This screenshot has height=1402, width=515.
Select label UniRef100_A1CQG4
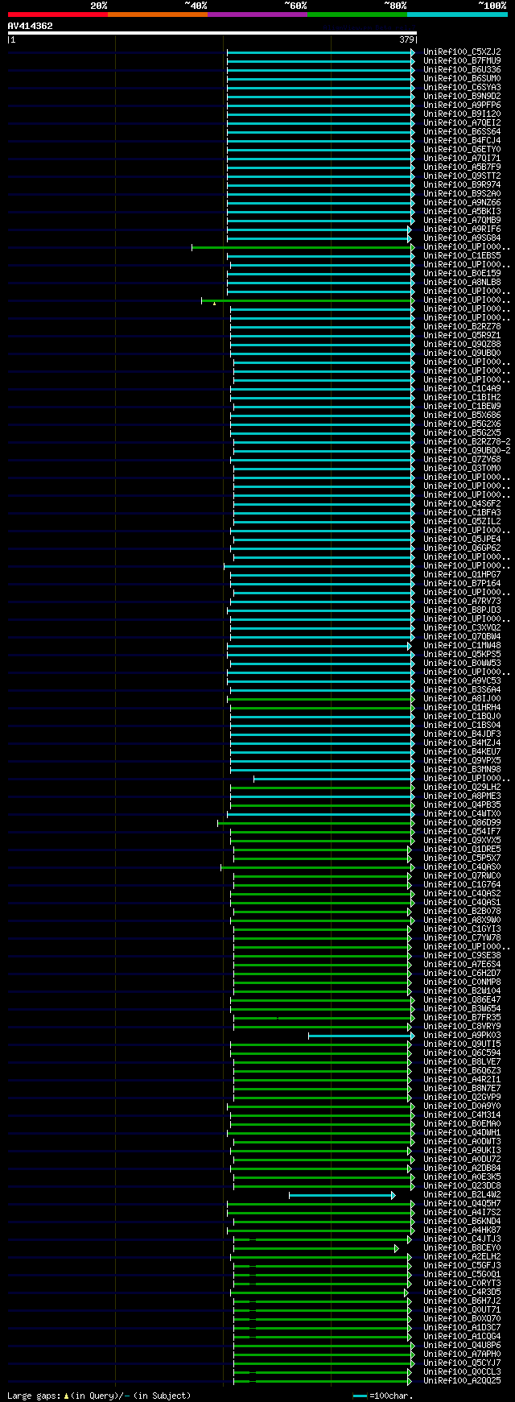[x=462, y=1337]
